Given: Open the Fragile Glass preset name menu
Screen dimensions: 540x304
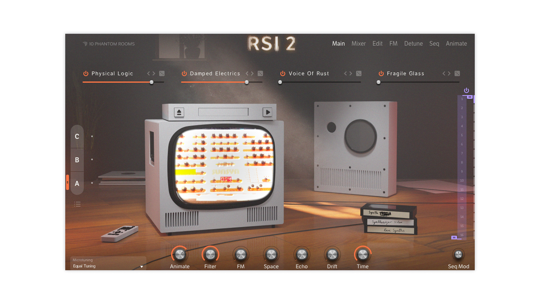Looking at the screenshot, I should point(405,73).
